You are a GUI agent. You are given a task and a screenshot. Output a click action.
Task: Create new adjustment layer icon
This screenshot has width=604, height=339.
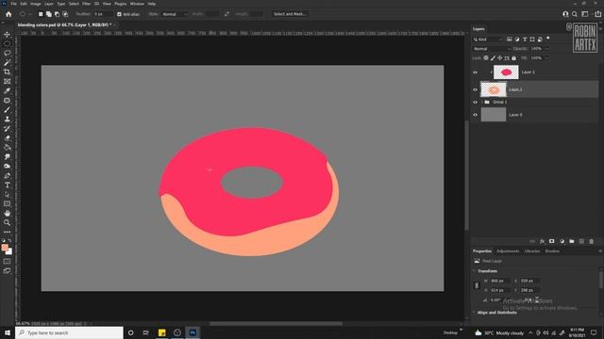562,241
